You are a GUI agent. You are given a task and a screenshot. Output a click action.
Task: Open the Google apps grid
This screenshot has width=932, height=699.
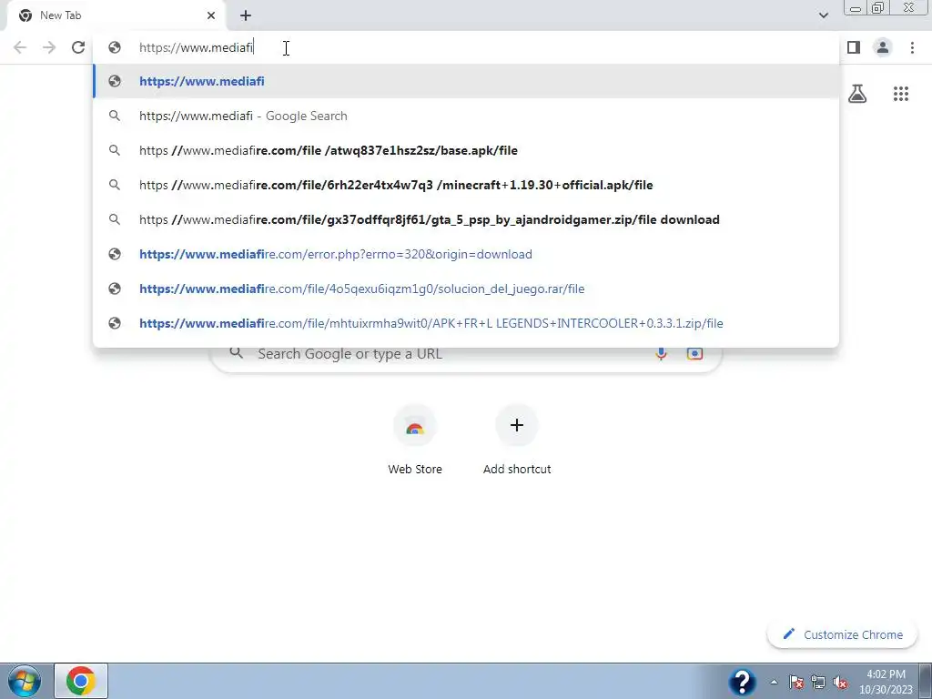pyautogui.click(x=900, y=94)
